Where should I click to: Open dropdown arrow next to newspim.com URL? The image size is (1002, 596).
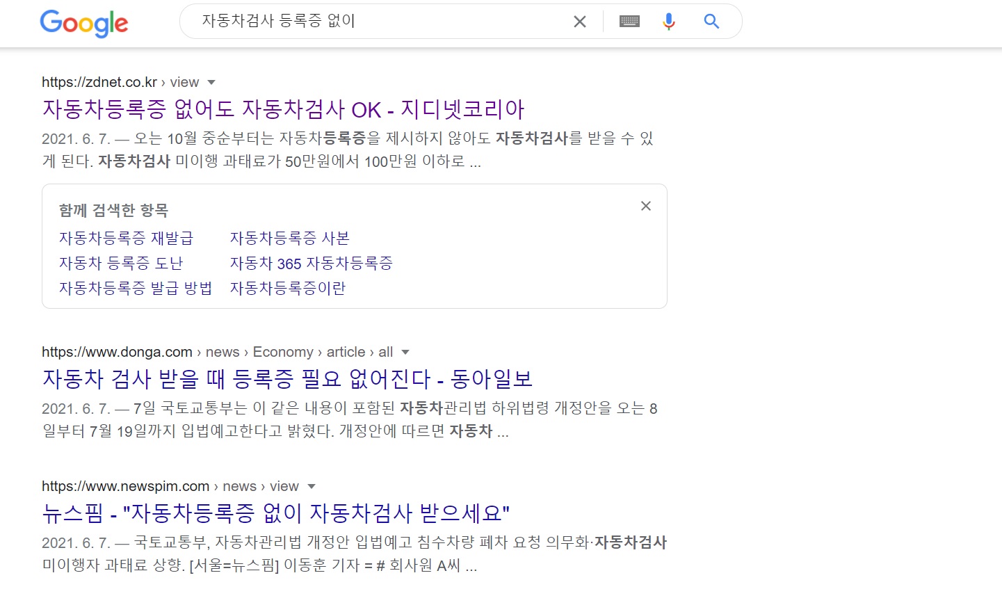pos(312,486)
